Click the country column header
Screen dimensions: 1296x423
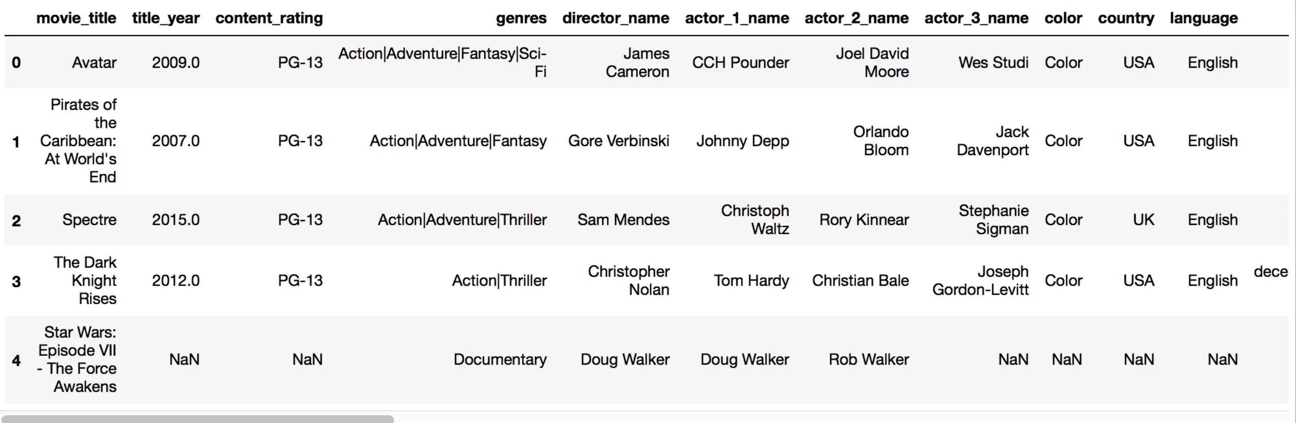(1125, 18)
